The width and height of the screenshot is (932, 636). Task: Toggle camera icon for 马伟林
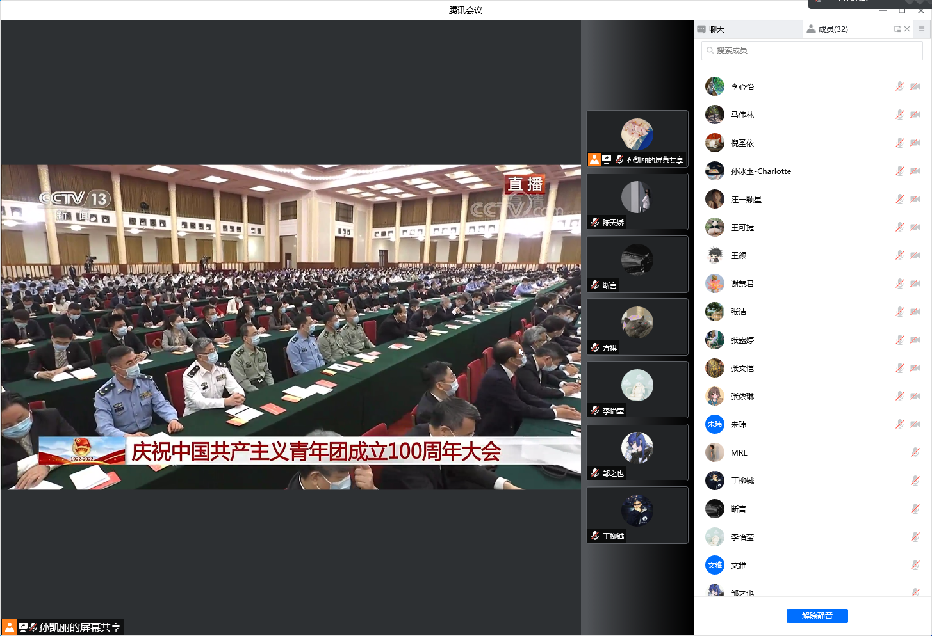(x=915, y=115)
